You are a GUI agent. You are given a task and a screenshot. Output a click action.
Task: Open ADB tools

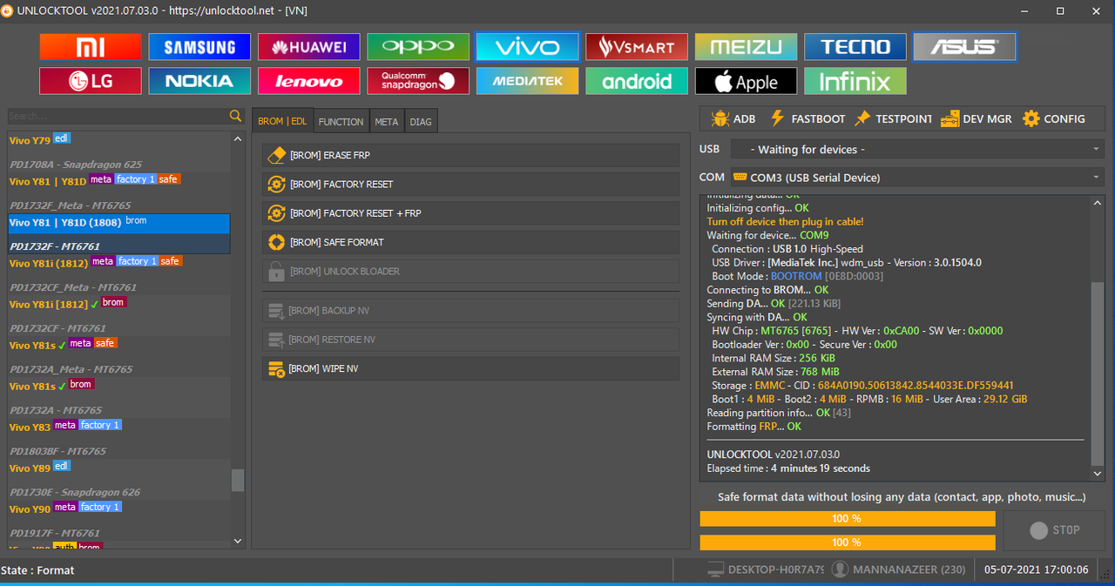pyautogui.click(x=733, y=118)
